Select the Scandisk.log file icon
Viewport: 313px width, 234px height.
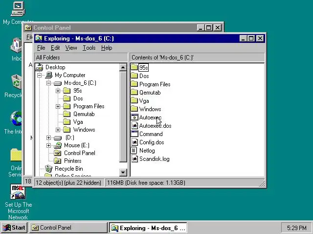pyautogui.click(x=134, y=159)
